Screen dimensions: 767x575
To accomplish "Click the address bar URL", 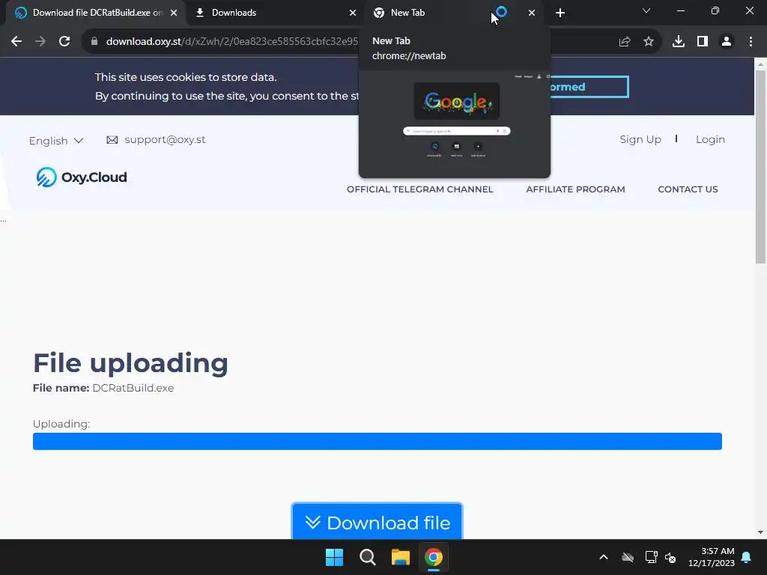I will point(232,42).
